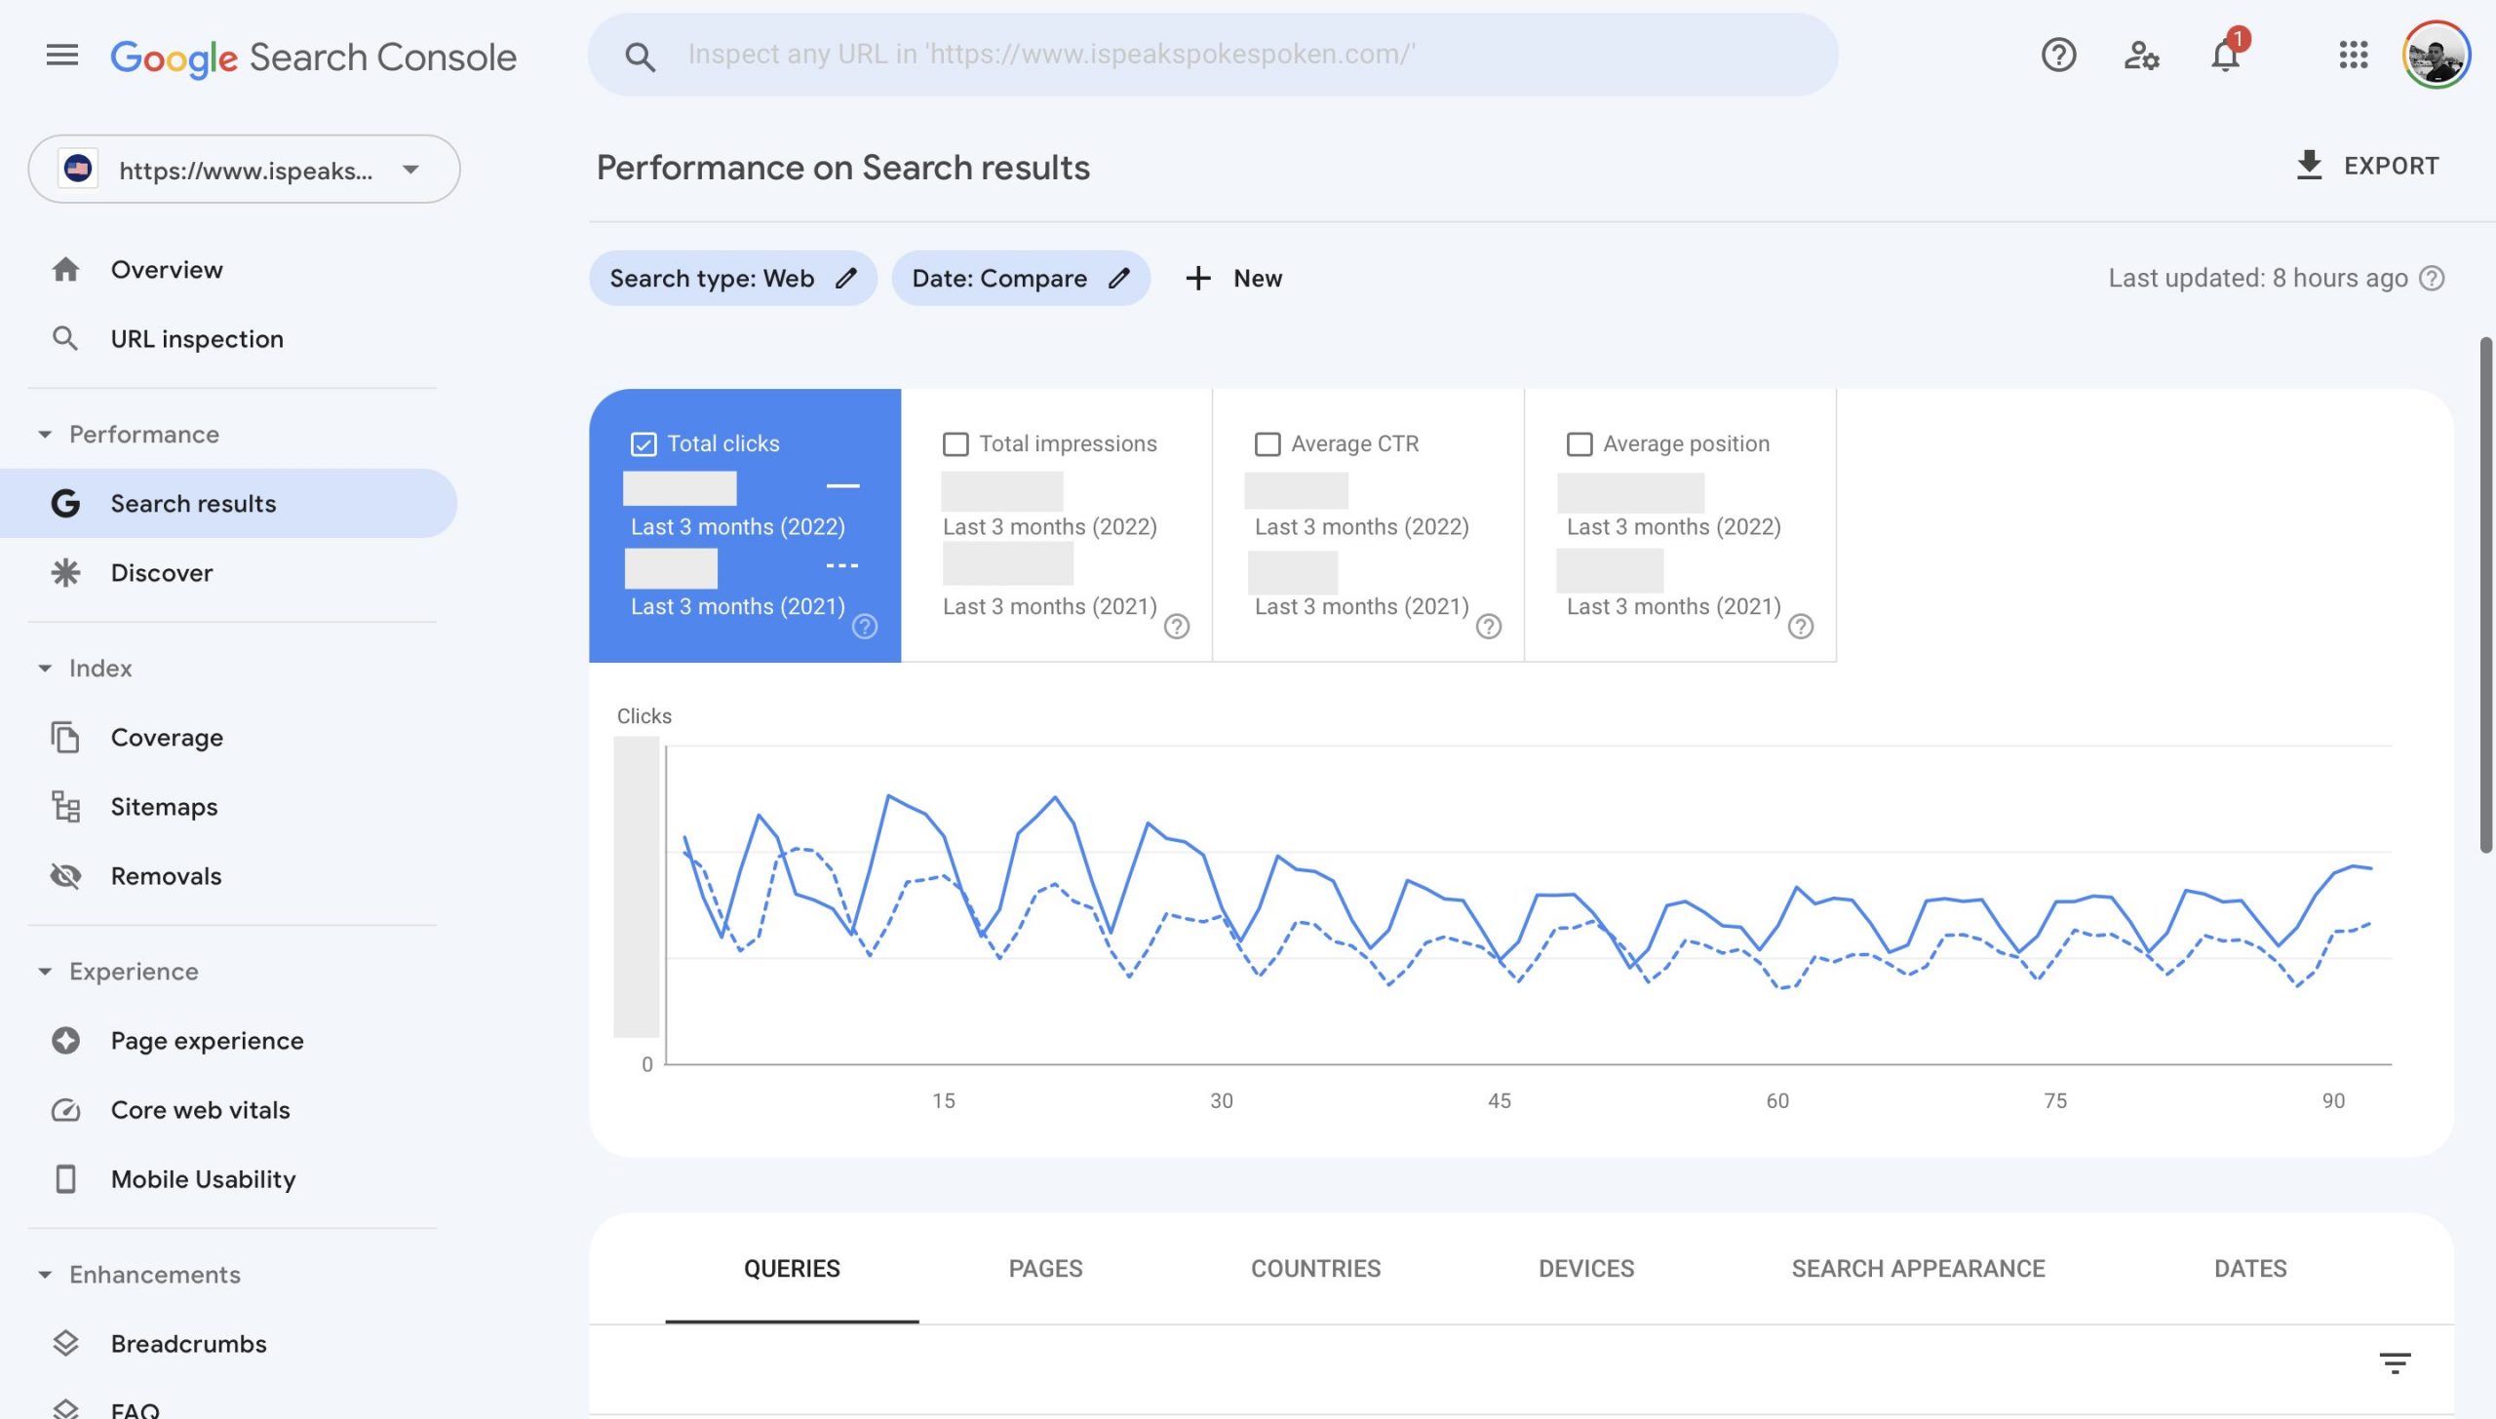Open the URL inspection link
This screenshot has height=1419, width=2496.
tap(197, 339)
